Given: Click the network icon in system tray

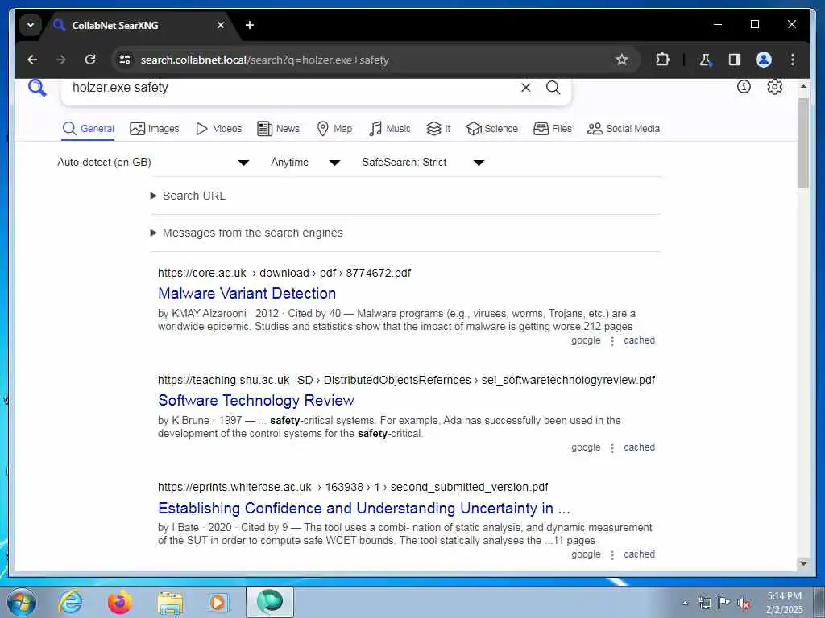Looking at the screenshot, I should click(x=704, y=604).
